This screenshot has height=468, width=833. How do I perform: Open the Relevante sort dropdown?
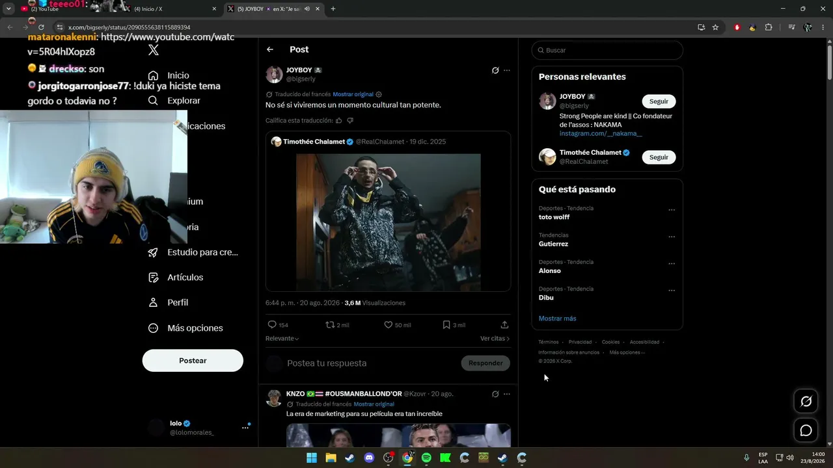coord(282,339)
